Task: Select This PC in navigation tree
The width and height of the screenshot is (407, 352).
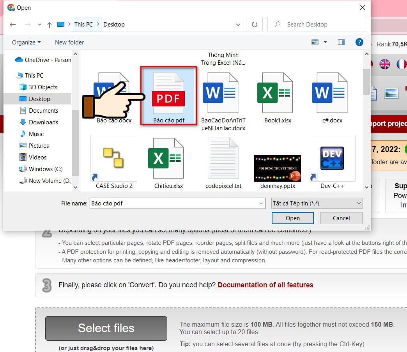Action: click(x=29, y=76)
